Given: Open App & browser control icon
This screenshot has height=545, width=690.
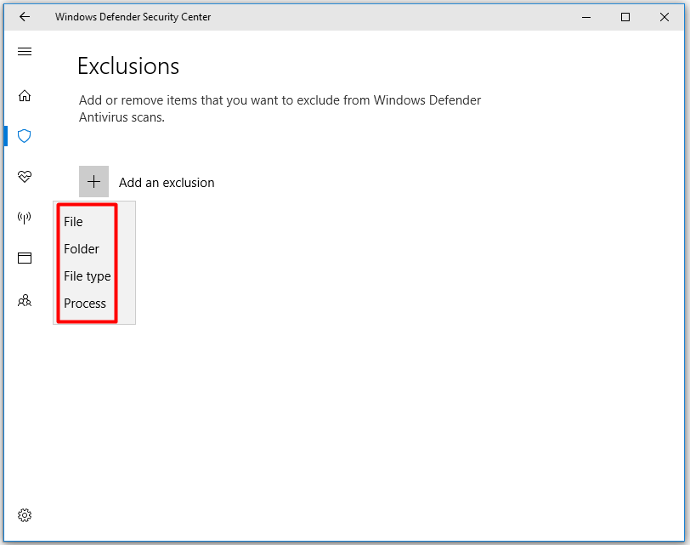Looking at the screenshot, I should (x=25, y=258).
